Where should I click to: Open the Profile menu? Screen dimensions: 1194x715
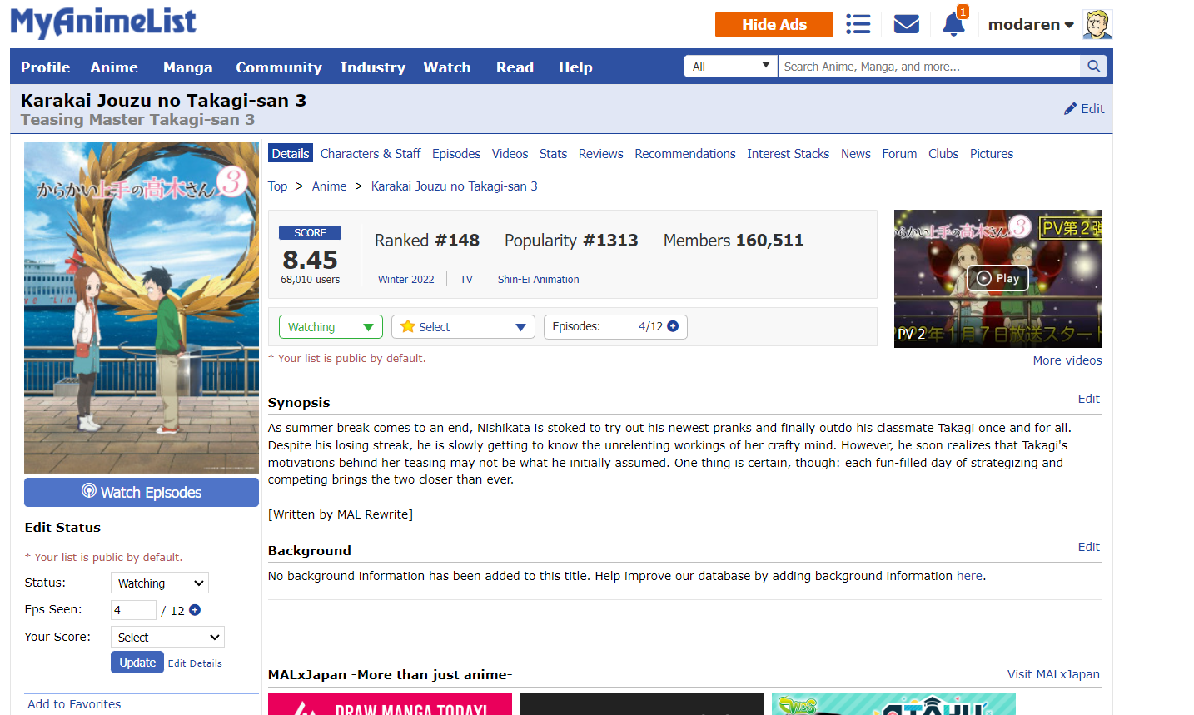point(45,67)
